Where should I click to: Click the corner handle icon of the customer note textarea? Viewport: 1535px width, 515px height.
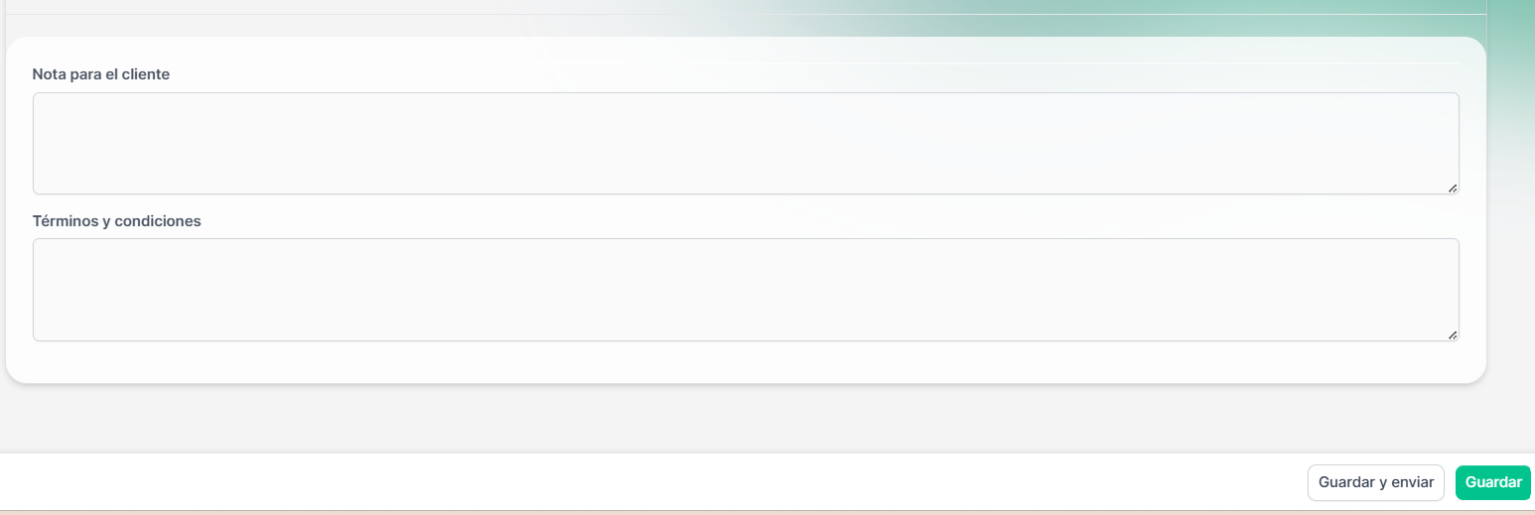(1453, 188)
